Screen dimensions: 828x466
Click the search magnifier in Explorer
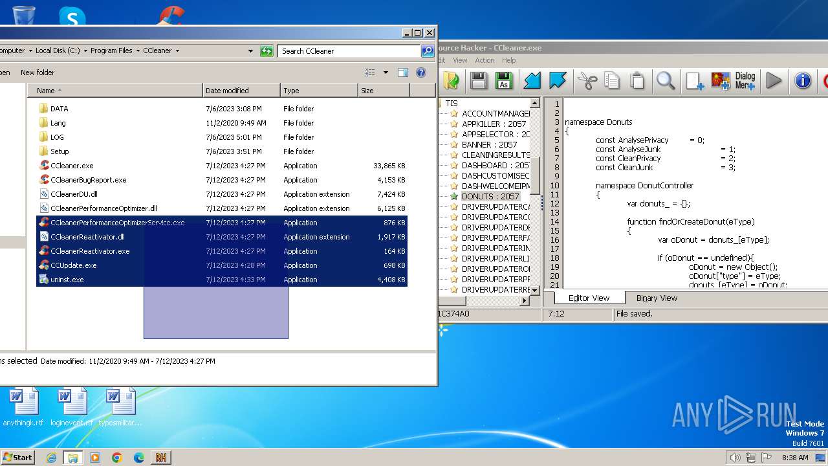tap(428, 50)
